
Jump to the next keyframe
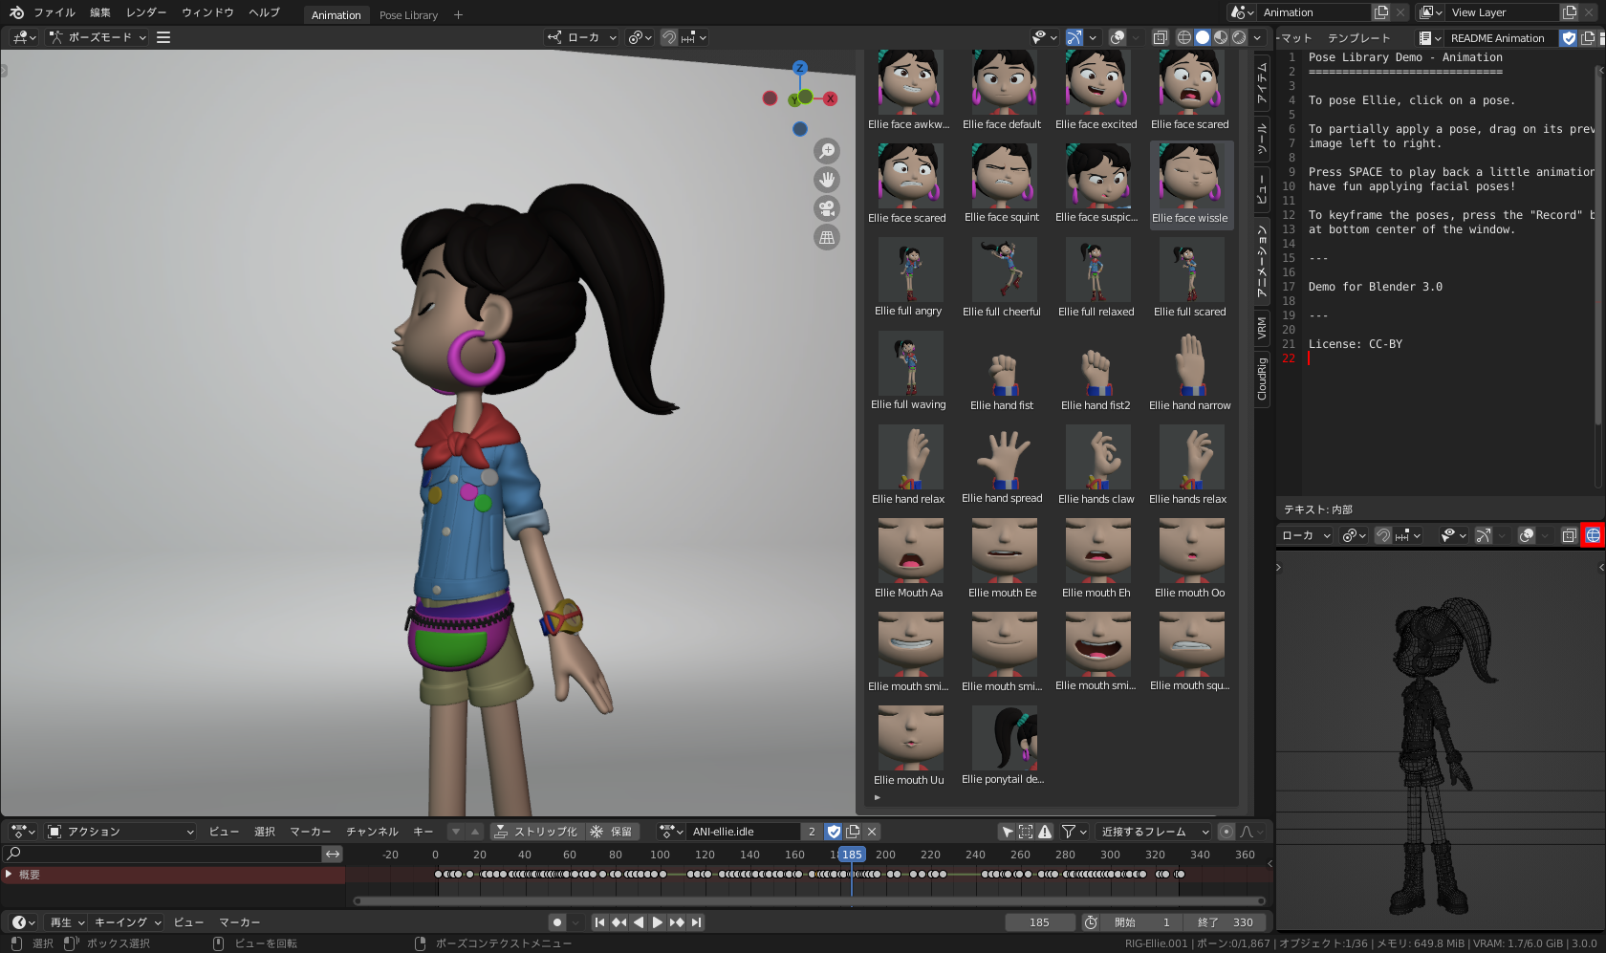point(677,922)
